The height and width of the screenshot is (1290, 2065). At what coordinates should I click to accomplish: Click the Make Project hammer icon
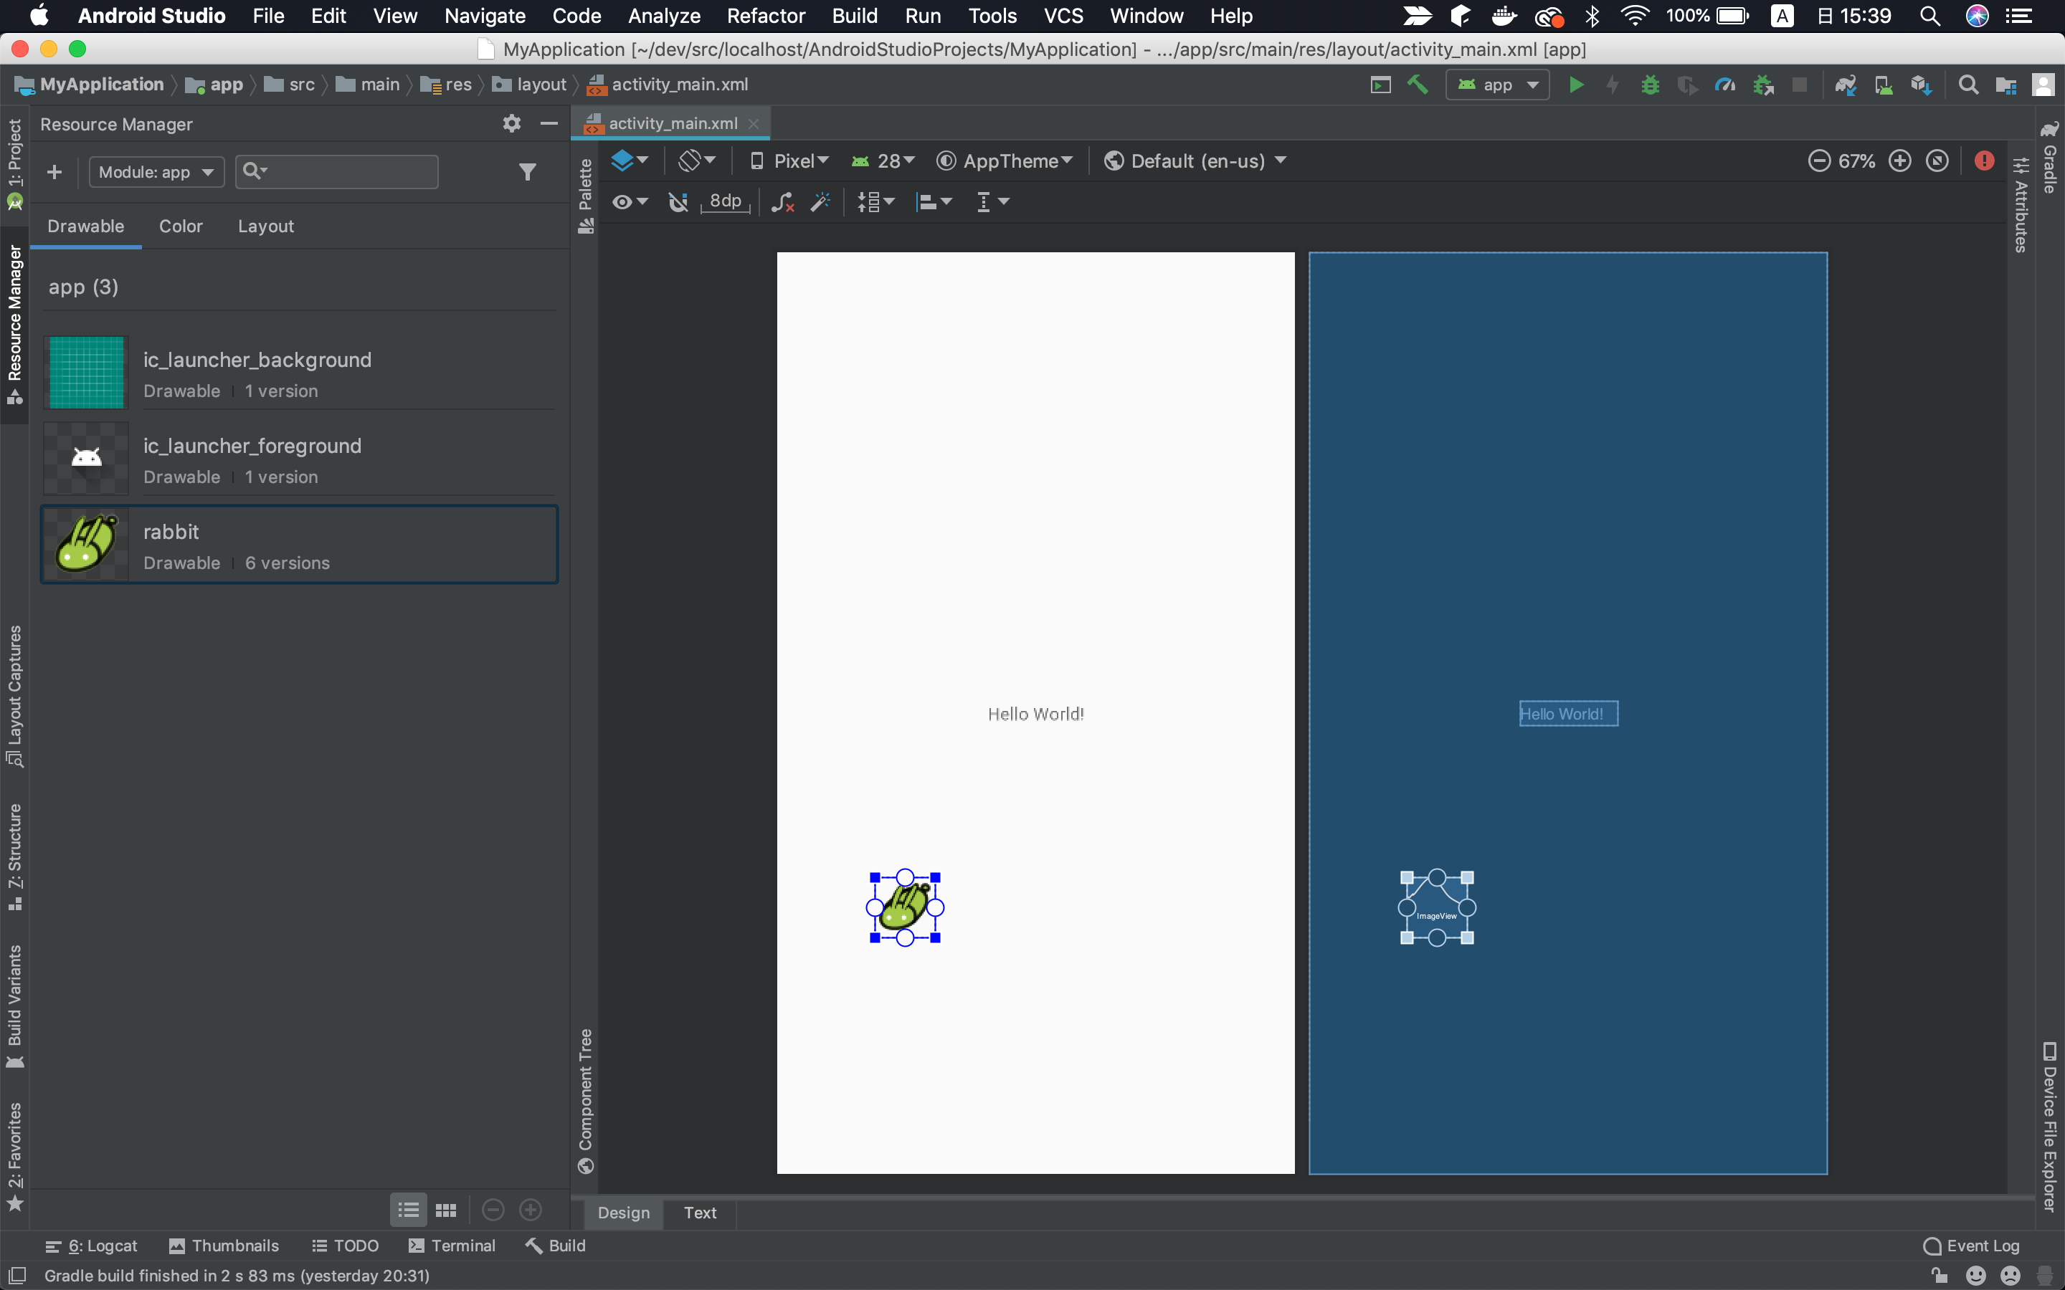point(1418,85)
